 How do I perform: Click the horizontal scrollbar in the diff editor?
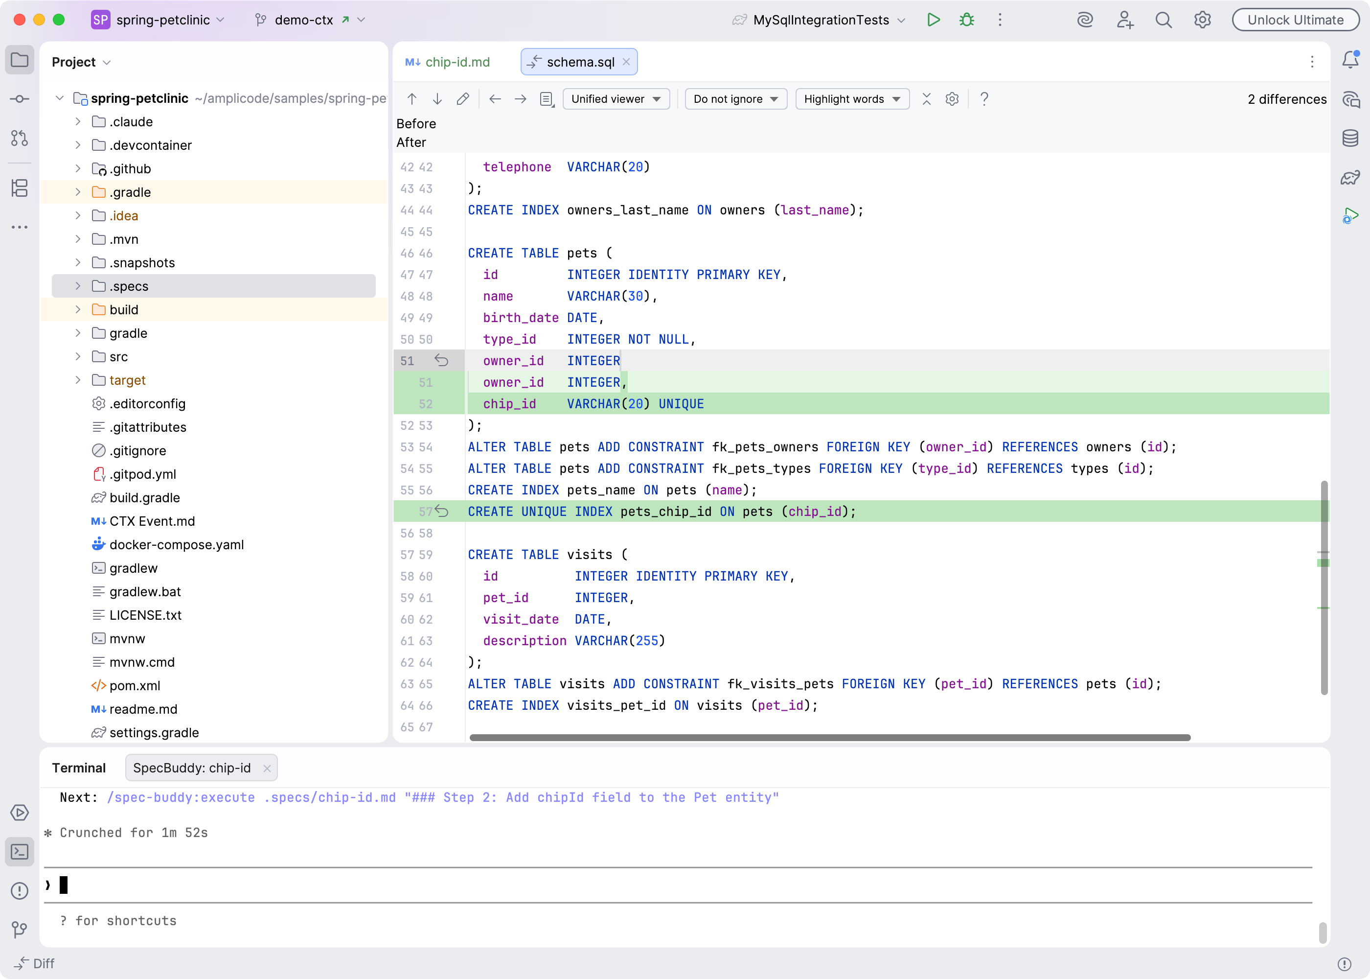click(830, 738)
